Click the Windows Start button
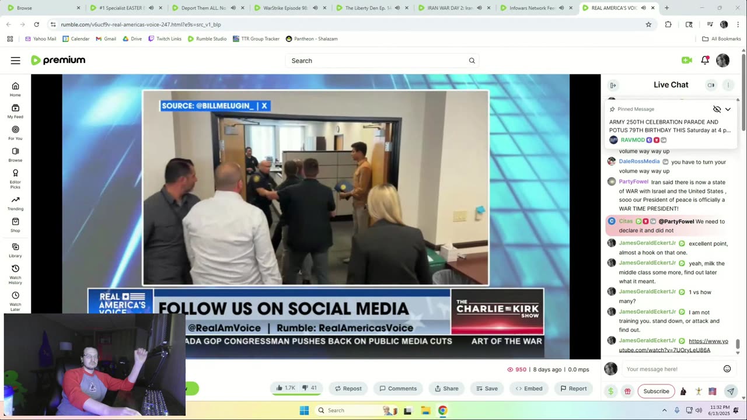 (x=304, y=410)
